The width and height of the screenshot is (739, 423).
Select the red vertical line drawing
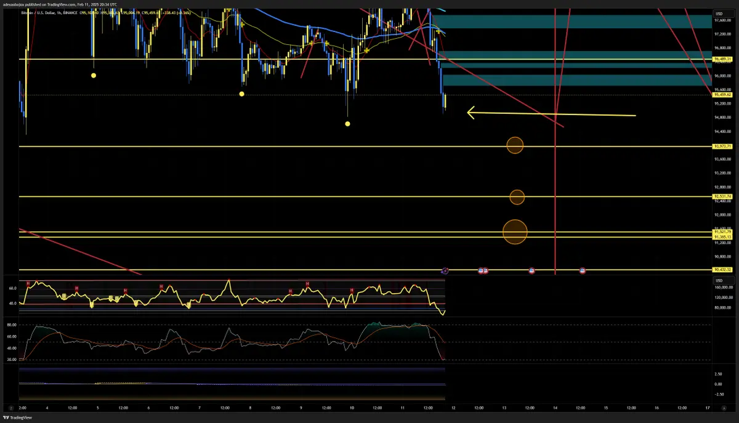tap(556, 142)
